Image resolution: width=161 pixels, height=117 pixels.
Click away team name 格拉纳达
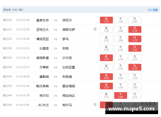(x=69, y=96)
